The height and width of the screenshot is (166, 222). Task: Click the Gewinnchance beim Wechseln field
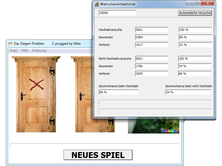coord(118,92)
